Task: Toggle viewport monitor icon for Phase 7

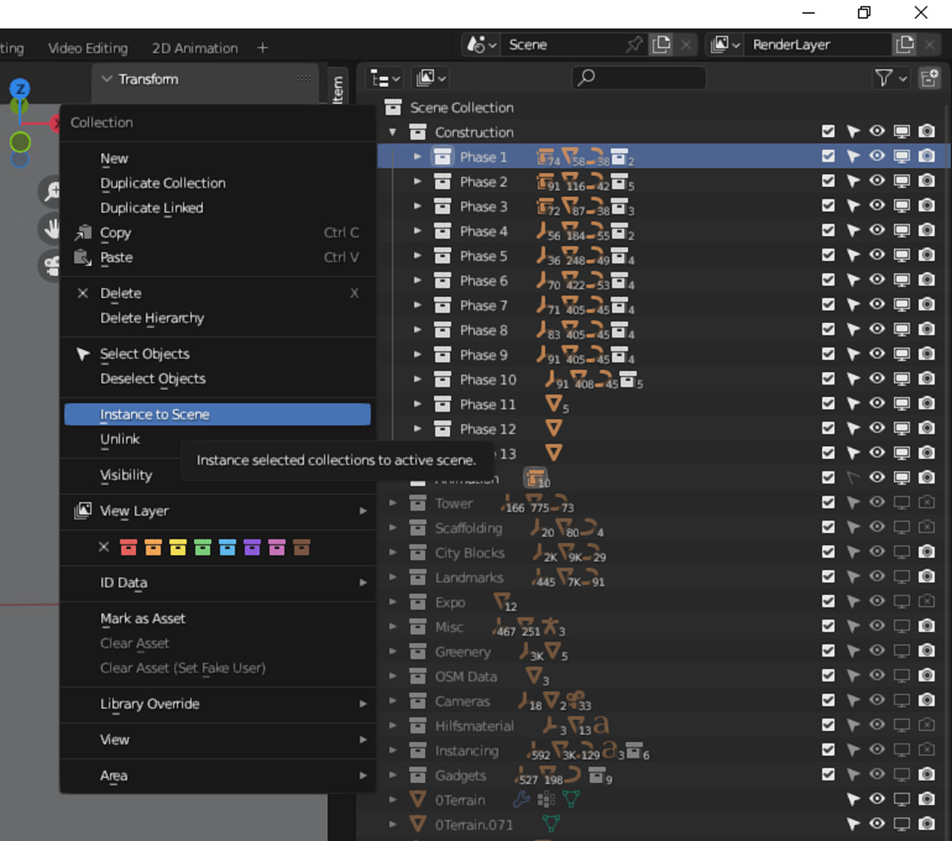Action: pos(902,305)
